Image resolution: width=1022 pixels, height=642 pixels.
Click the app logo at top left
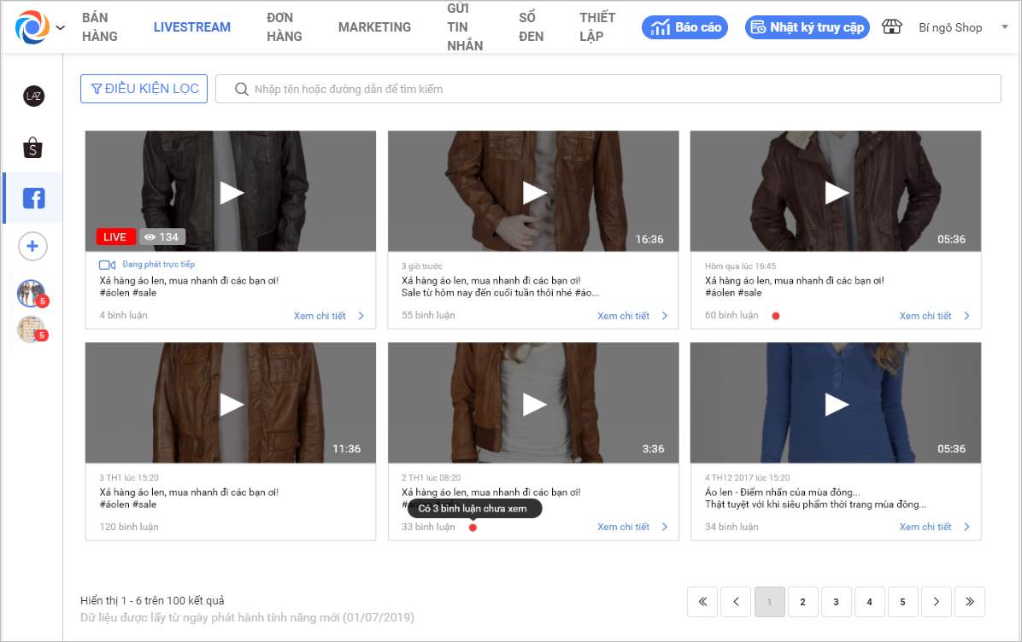point(32,27)
